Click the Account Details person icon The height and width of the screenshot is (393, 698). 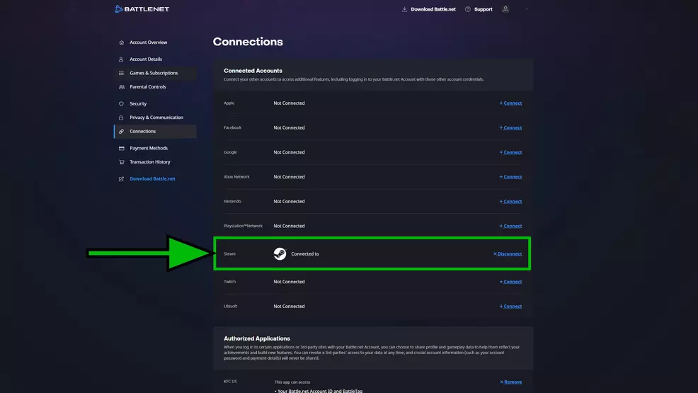point(121,59)
